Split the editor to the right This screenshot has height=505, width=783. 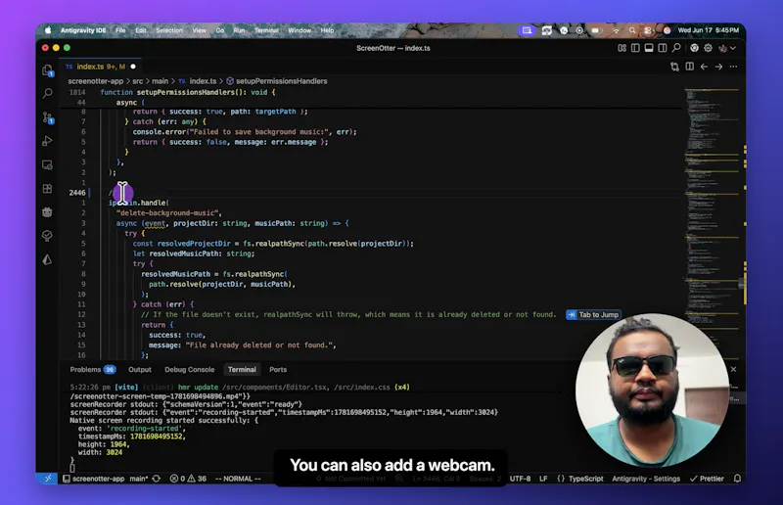point(690,67)
